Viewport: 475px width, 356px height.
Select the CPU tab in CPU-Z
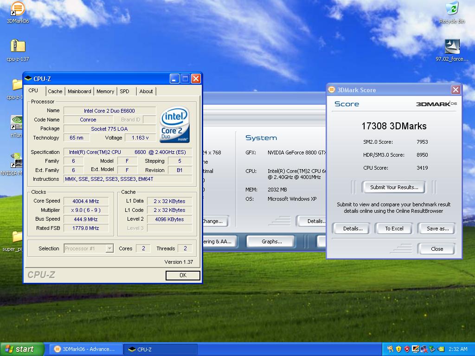coord(33,90)
